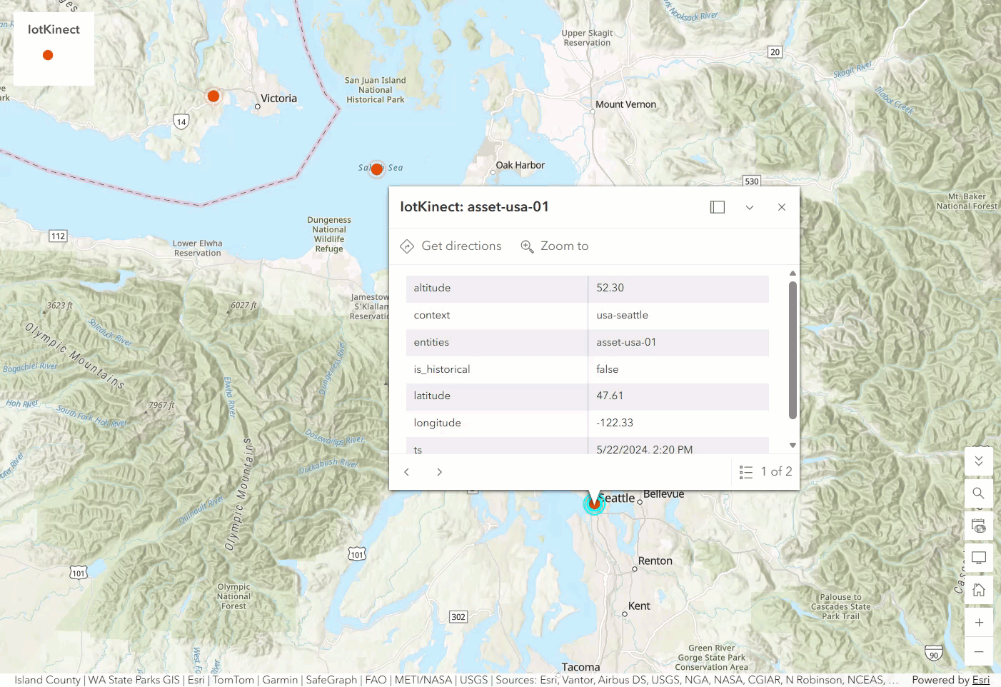Click the route 101 highway shield near Tacoma
This screenshot has height=687, width=1001.
pyautogui.click(x=357, y=554)
